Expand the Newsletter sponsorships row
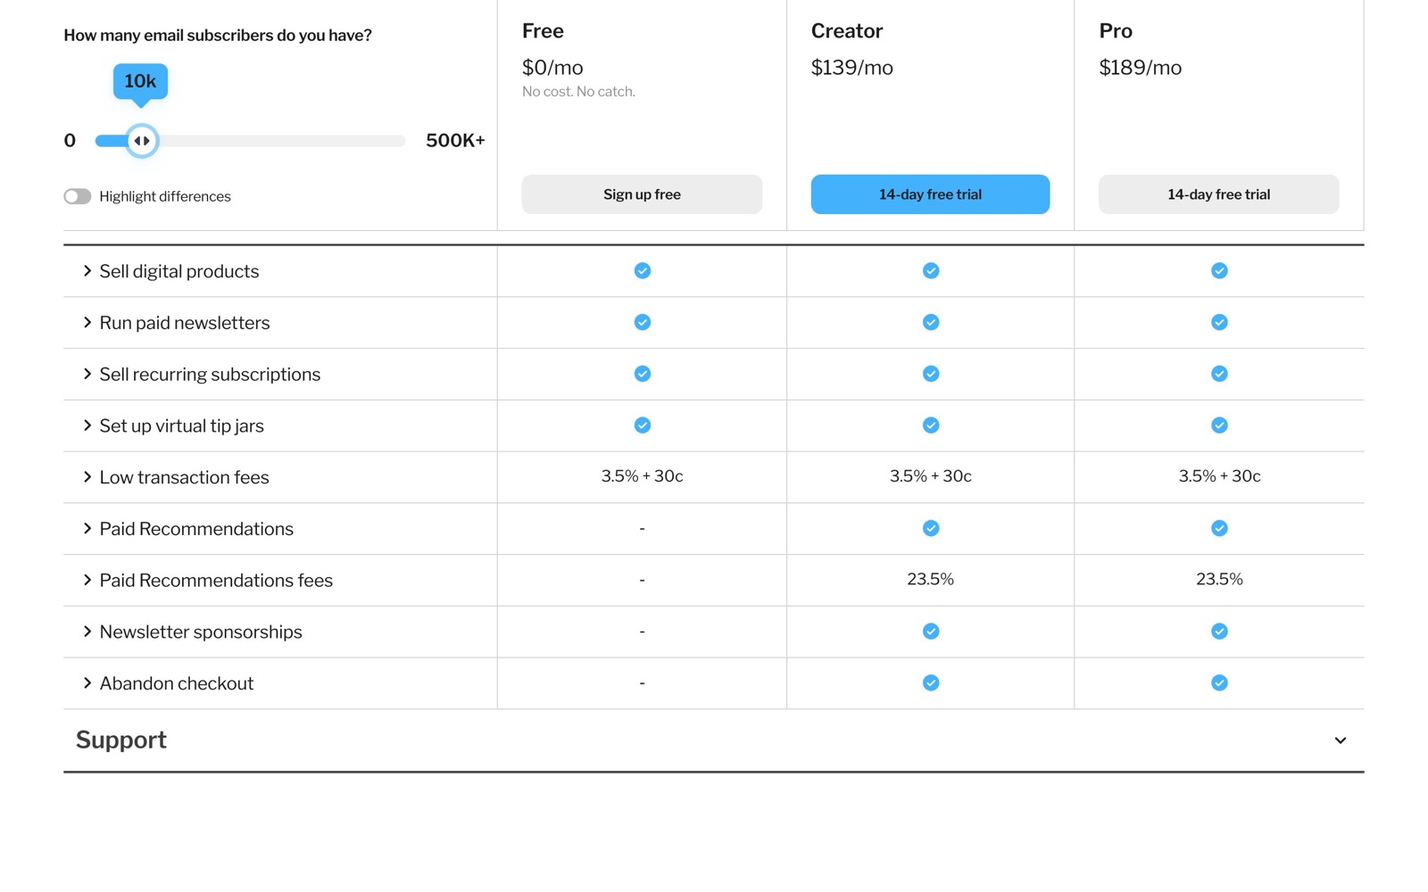This screenshot has width=1428, height=892. point(87,632)
